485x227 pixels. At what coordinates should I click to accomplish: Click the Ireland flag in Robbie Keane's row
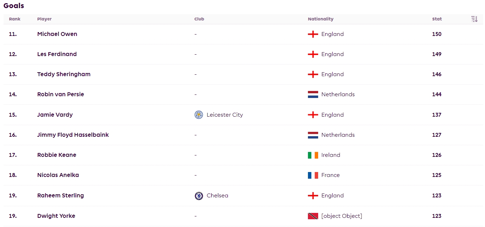(313, 155)
